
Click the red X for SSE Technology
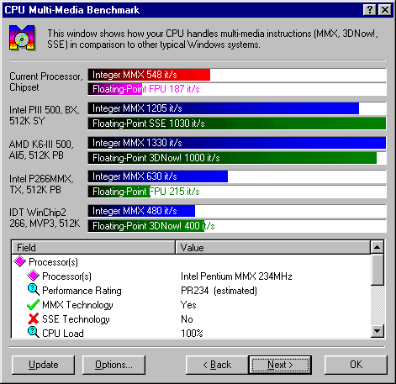point(34,318)
